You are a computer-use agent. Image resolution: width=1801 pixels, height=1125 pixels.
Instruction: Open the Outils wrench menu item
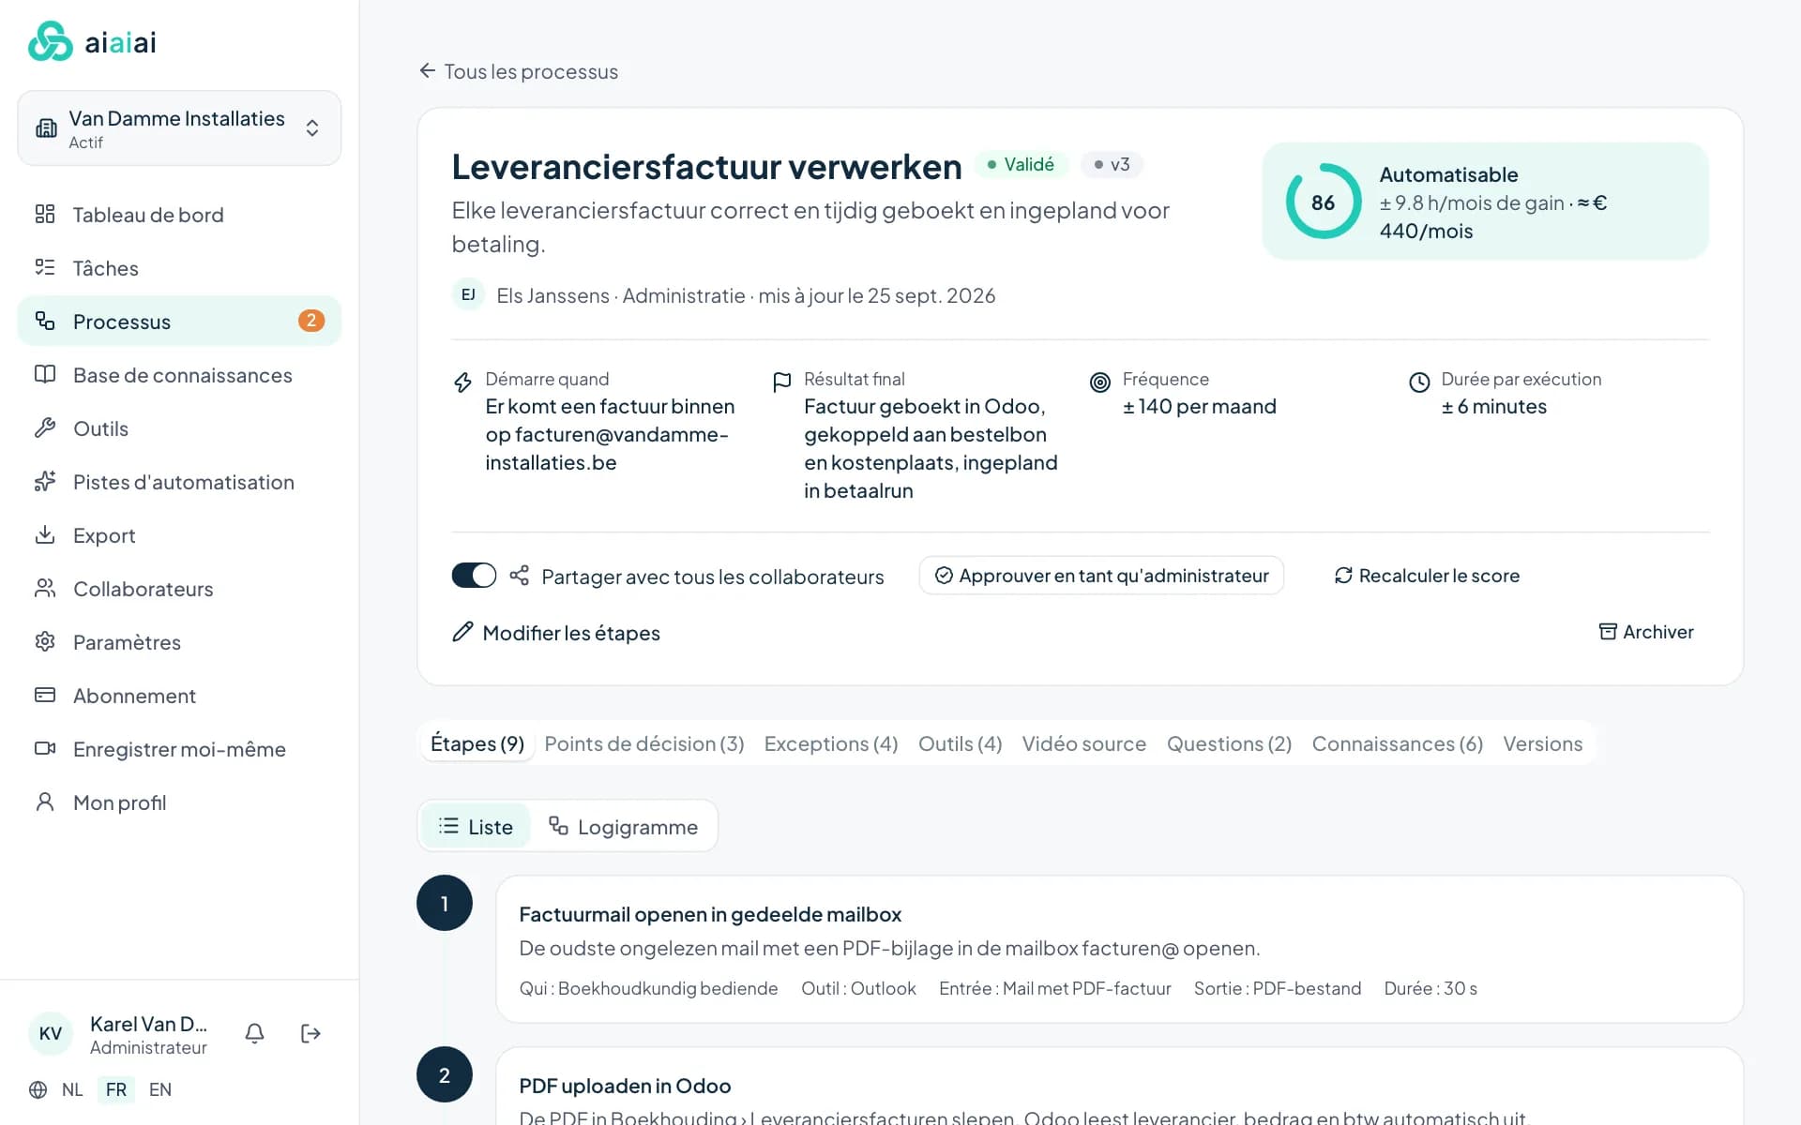click(x=179, y=428)
